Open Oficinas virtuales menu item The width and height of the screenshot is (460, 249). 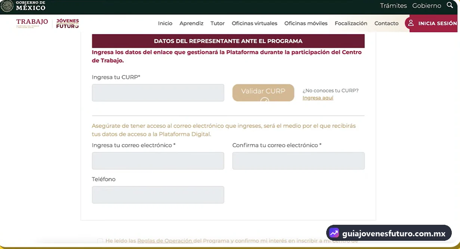(254, 23)
